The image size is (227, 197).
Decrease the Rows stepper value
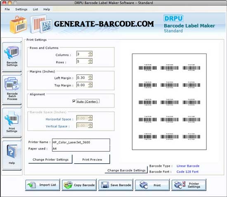pyautogui.click(x=90, y=62)
